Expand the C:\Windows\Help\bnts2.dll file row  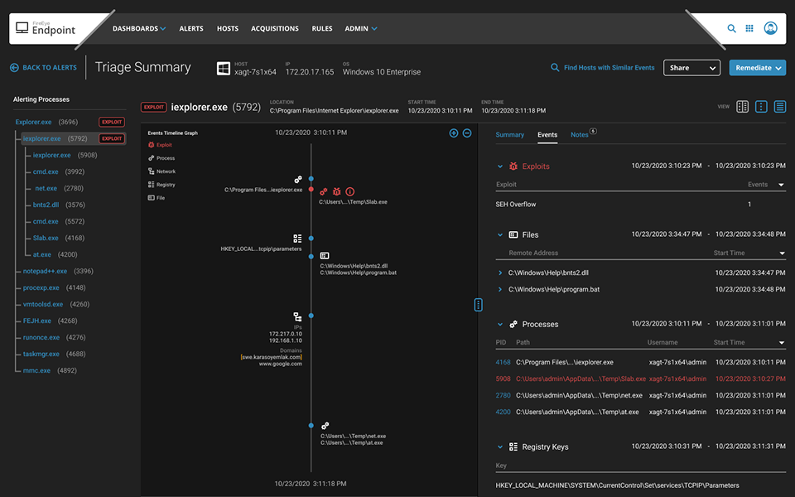pos(499,273)
